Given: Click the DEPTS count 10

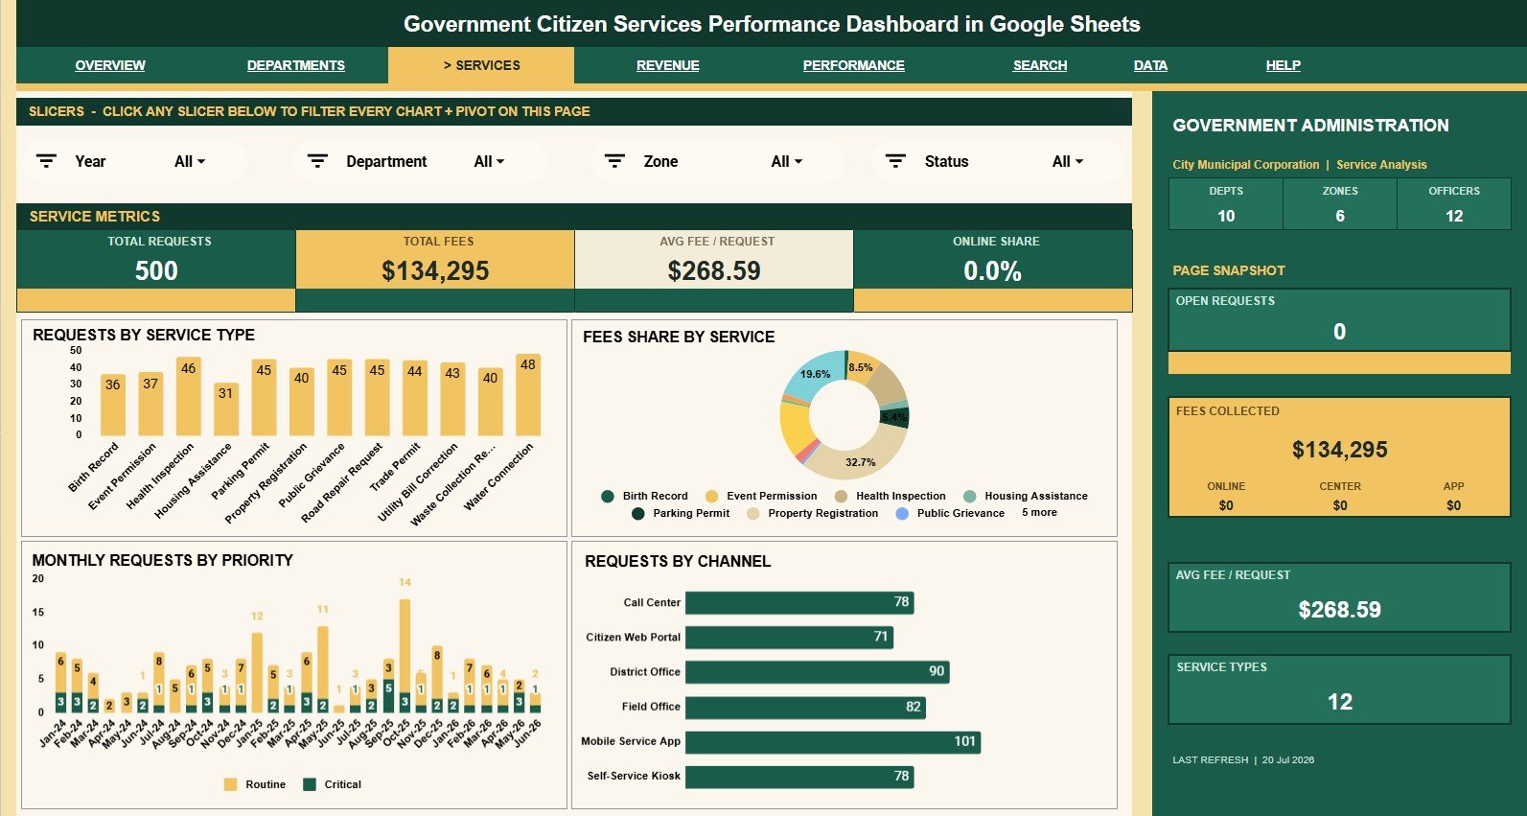Looking at the screenshot, I should coord(1226,216).
